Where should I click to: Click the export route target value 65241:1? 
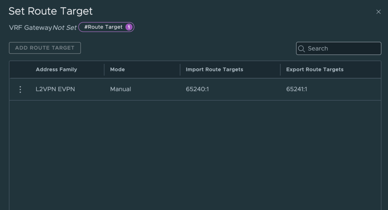297,90
